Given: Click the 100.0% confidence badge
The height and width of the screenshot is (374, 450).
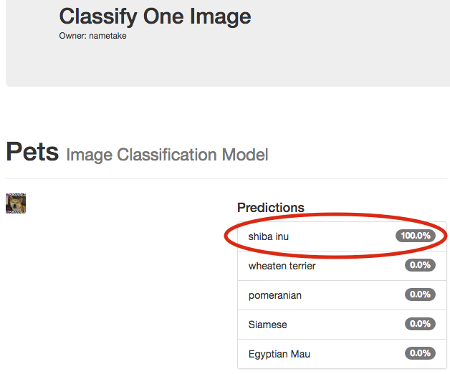Looking at the screenshot, I should (x=416, y=236).
